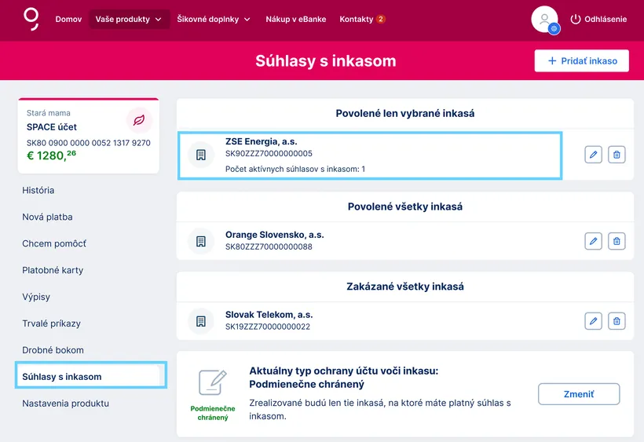This screenshot has width=644, height=442.
Task: Delete the ZSE Energia direct debit
Action: click(x=617, y=155)
